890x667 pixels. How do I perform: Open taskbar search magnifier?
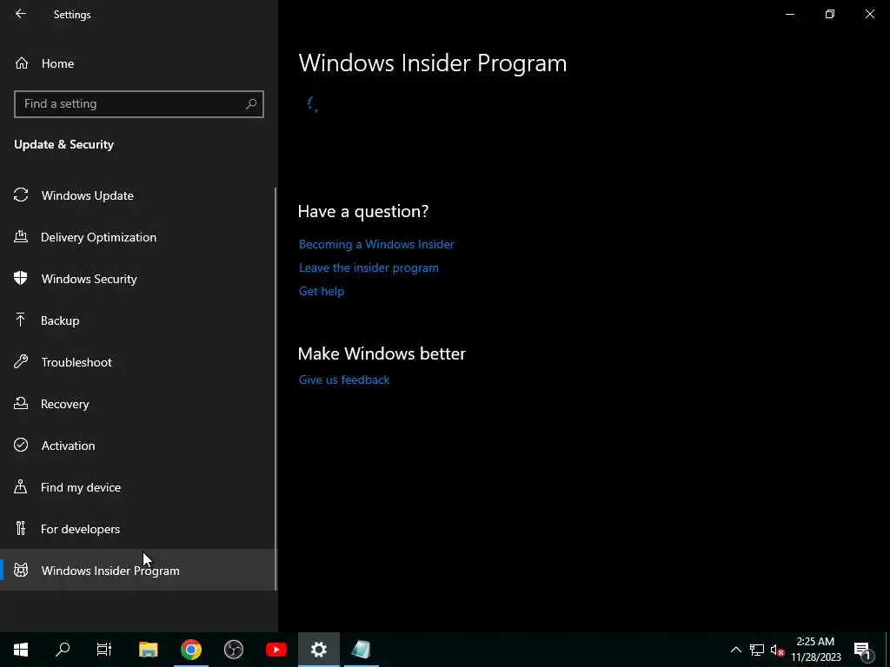[x=63, y=650]
